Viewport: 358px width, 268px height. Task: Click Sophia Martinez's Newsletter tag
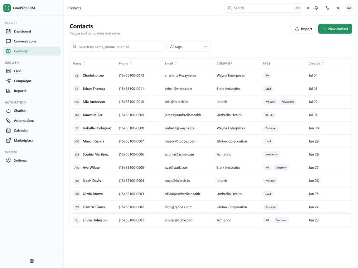coord(271,154)
